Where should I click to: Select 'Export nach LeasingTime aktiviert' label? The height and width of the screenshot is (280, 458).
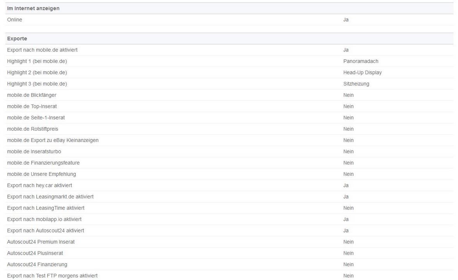(46, 208)
